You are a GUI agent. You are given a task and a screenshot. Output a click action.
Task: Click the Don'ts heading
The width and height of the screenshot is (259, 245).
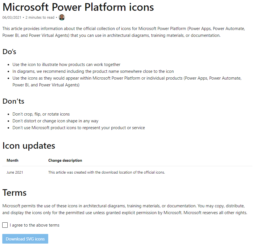click(13, 101)
